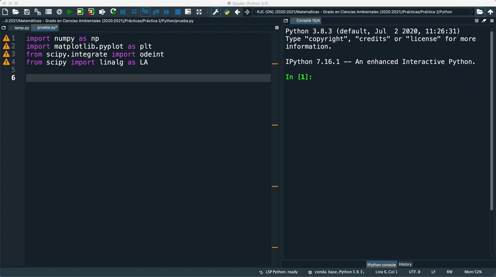Click the warning icon on line 4
Viewport: 496px width, 277px height.
pos(6,62)
